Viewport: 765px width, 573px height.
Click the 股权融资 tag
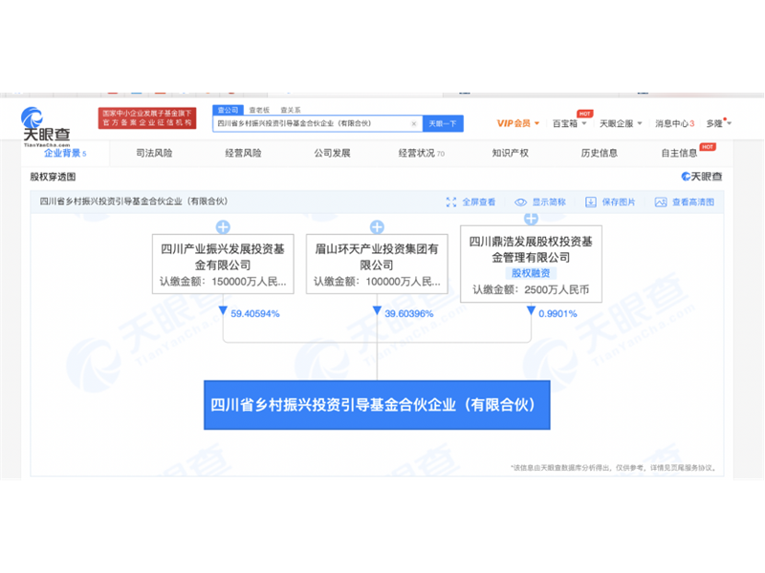(531, 273)
